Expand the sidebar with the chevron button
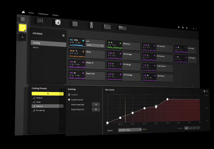214x149 pixels. coord(23,19)
